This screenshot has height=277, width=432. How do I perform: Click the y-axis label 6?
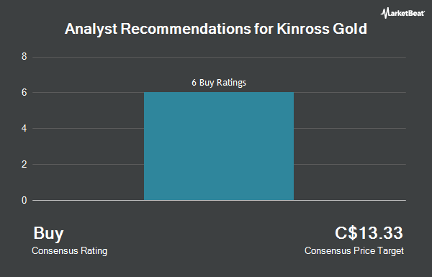(24, 93)
